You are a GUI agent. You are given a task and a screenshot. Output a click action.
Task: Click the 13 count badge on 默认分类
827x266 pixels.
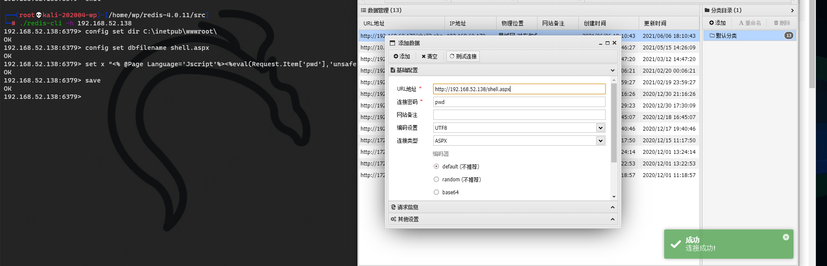point(789,36)
